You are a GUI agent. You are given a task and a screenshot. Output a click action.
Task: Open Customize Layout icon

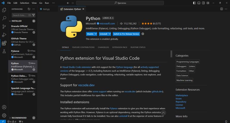208,3
